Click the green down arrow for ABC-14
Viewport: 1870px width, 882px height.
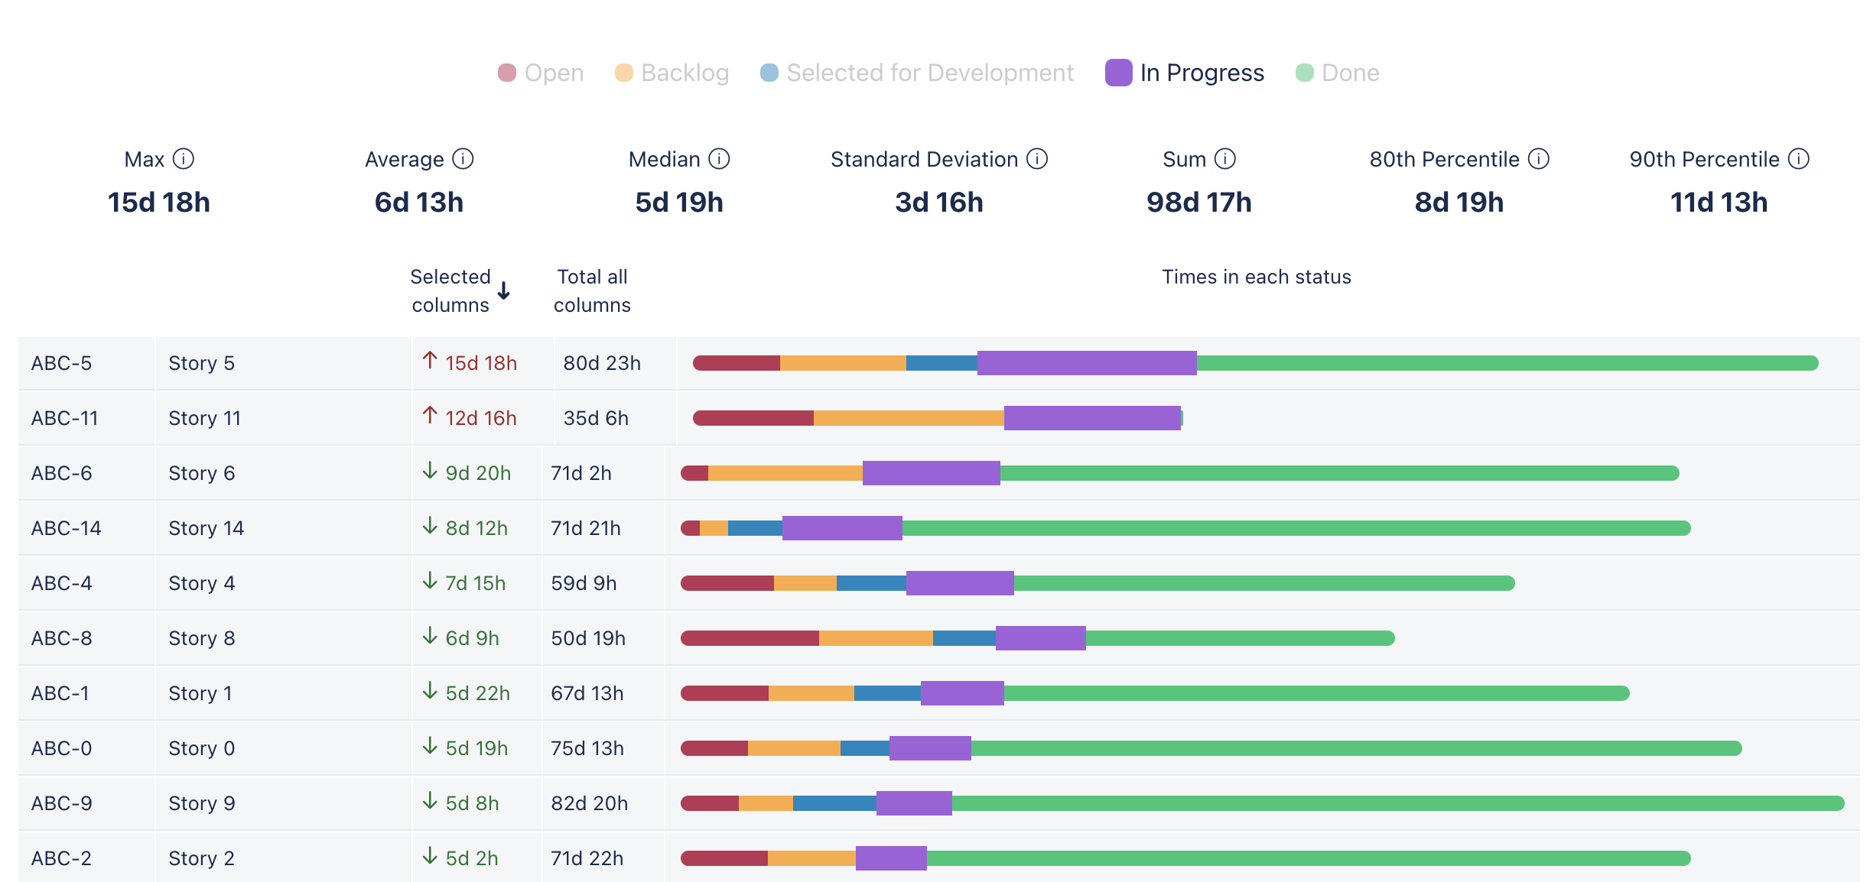point(430,526)
